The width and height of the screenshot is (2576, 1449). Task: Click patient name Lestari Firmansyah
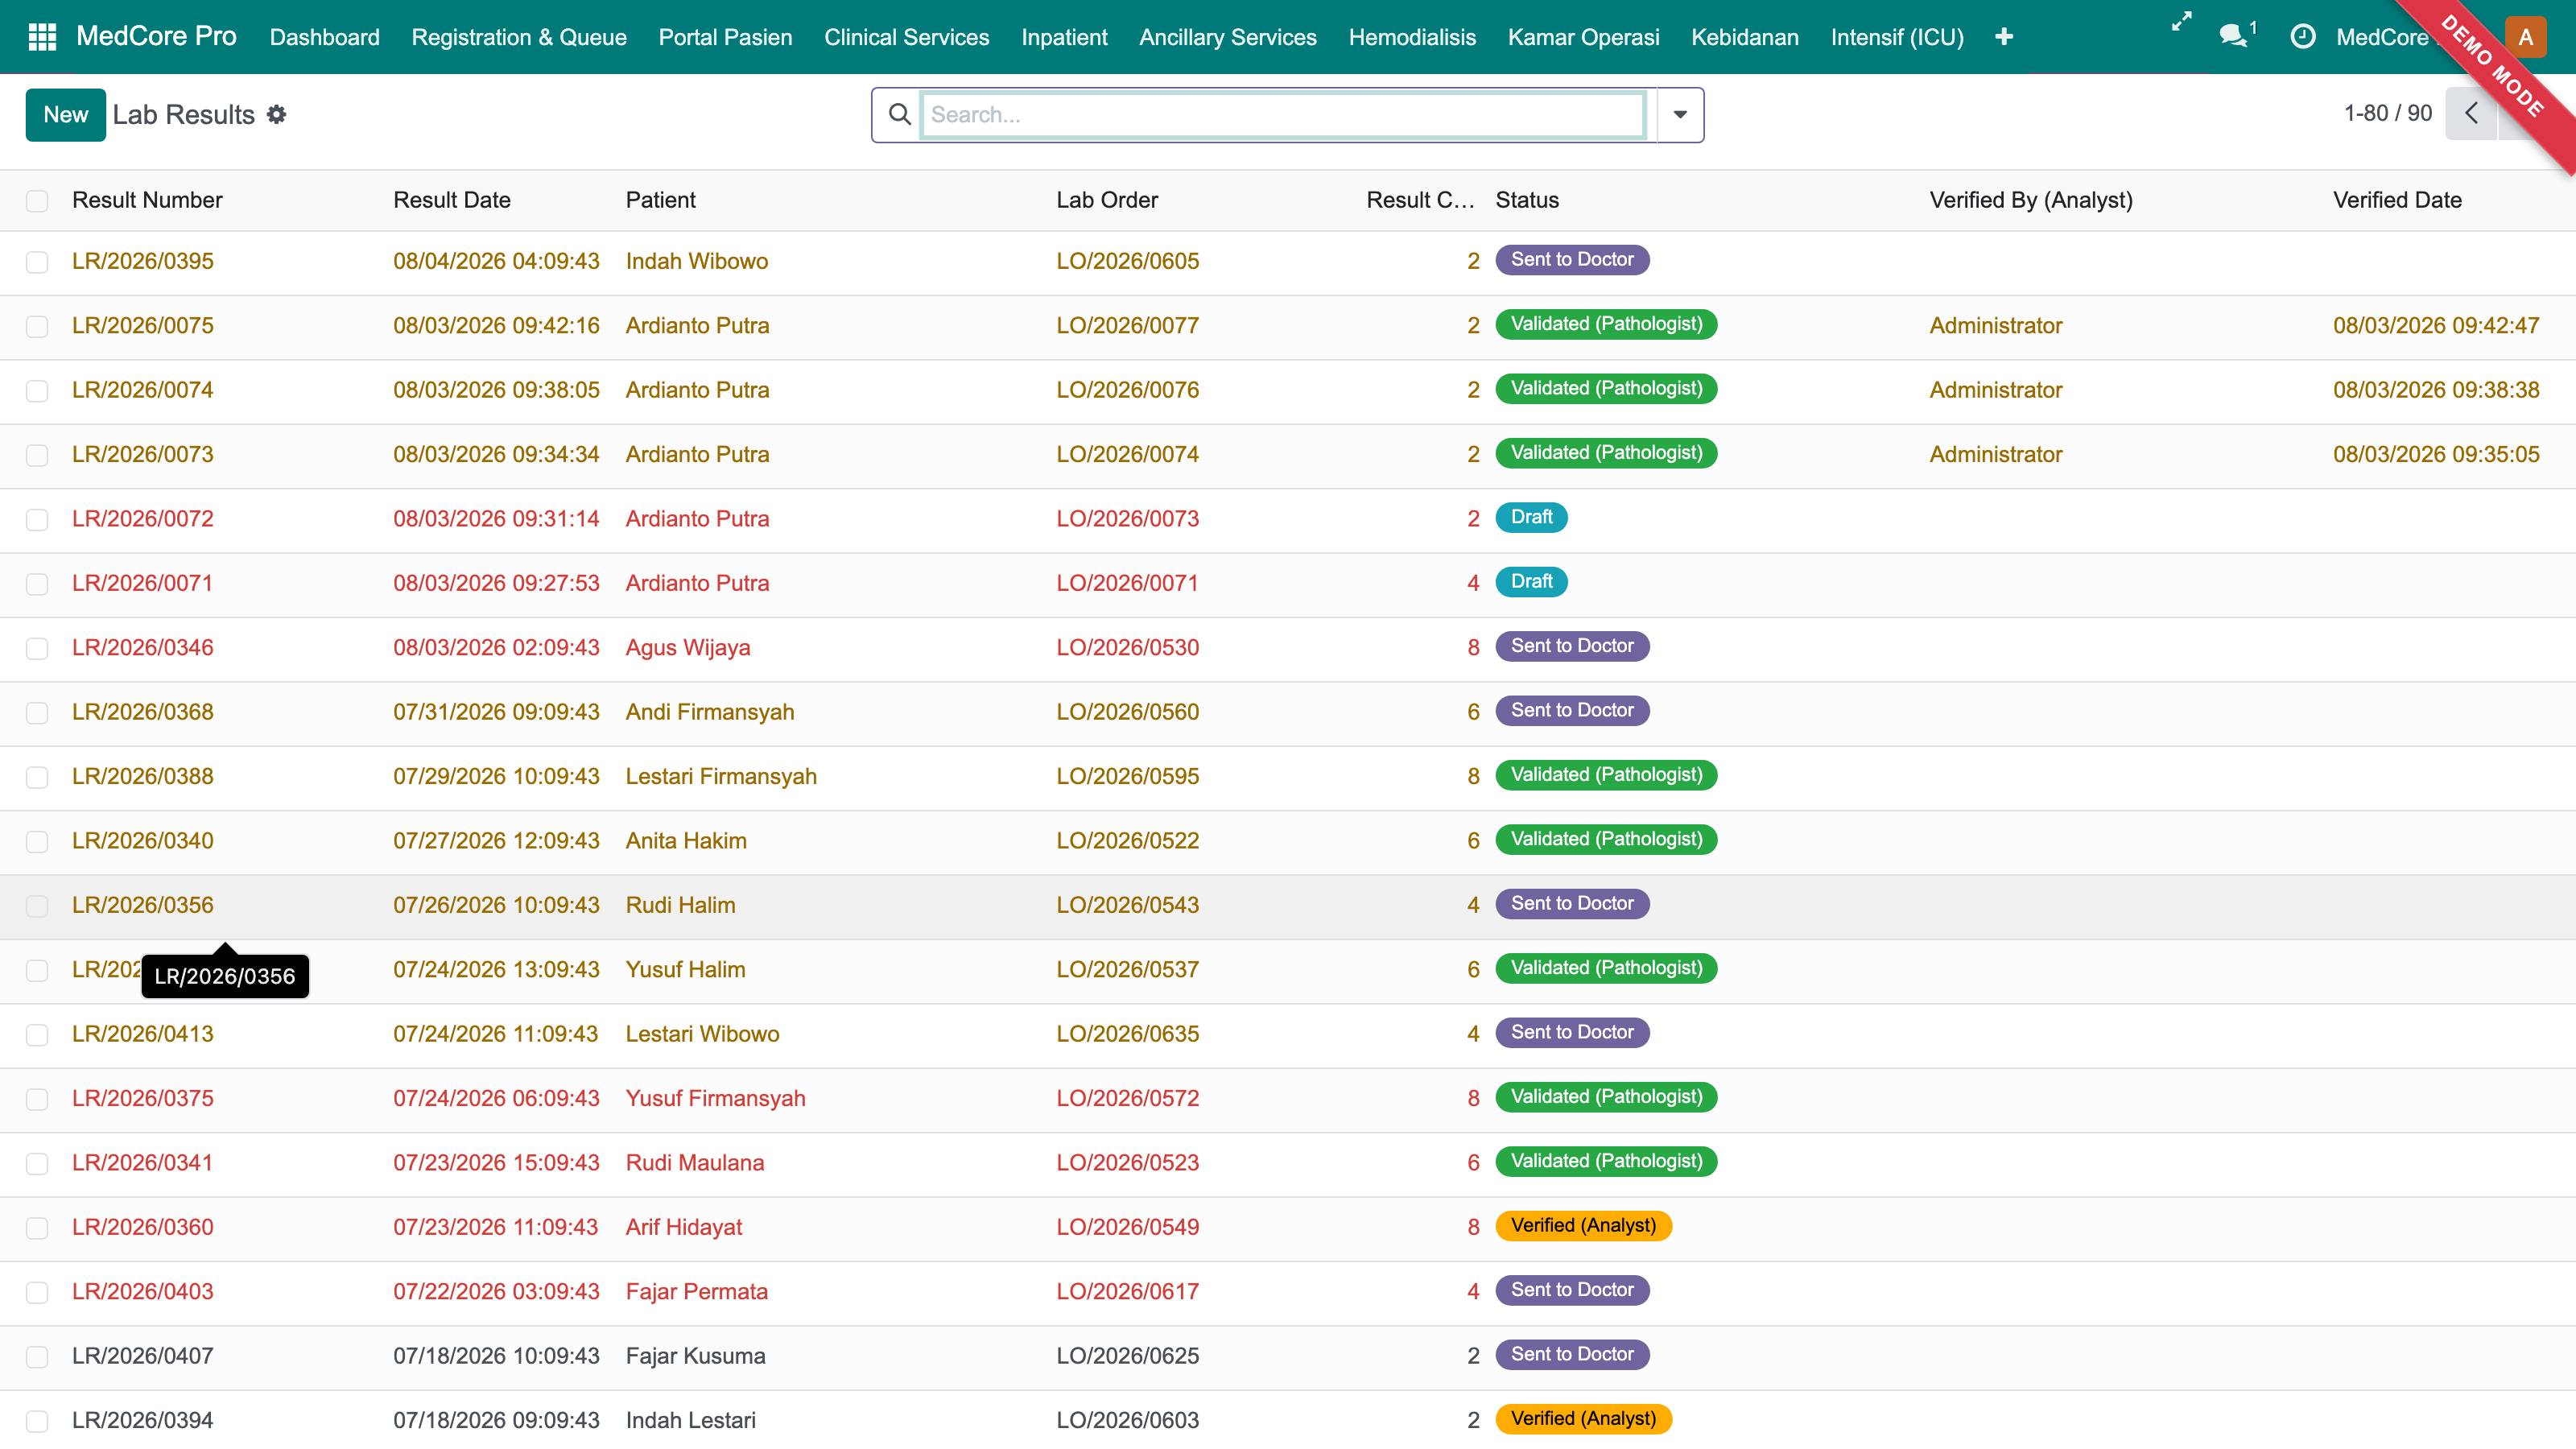721,777
